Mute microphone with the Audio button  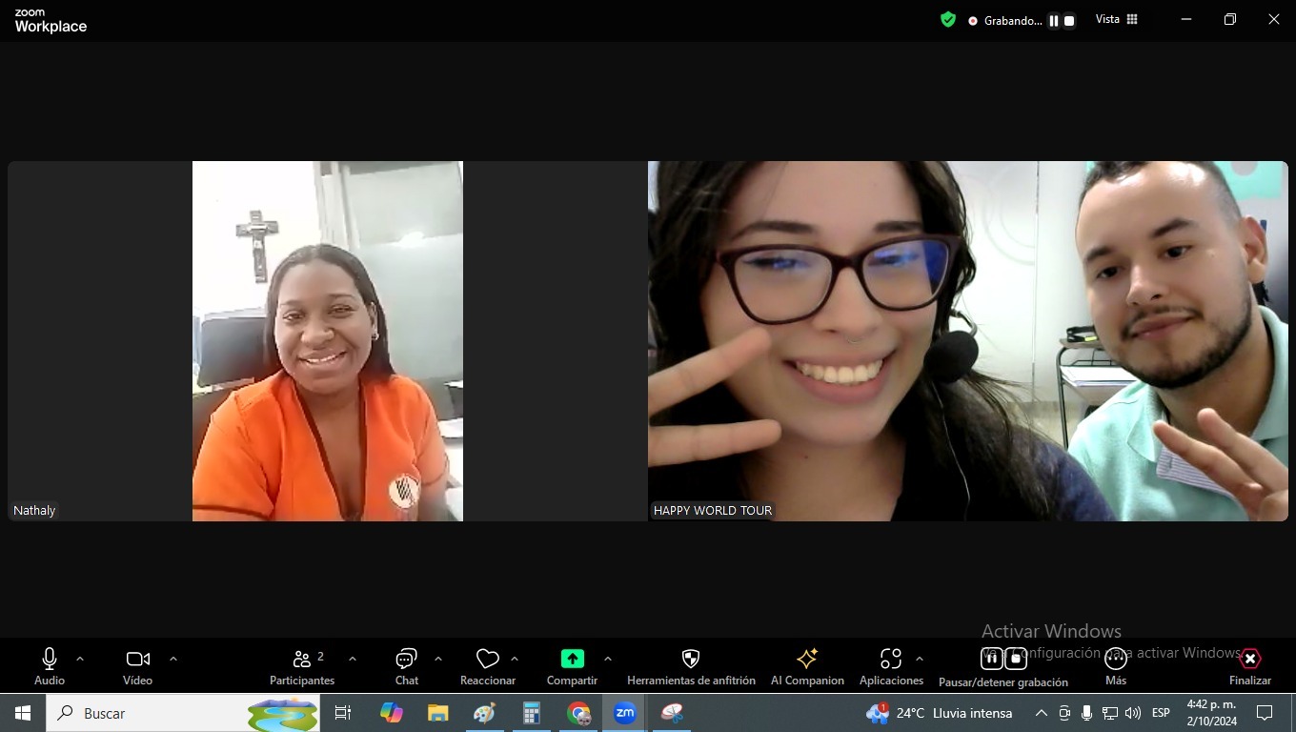50,666
